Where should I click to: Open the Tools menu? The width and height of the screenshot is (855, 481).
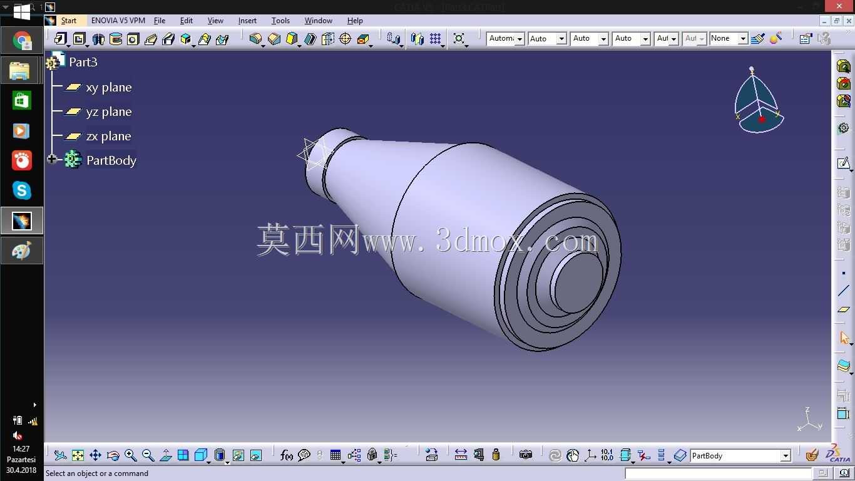(280, 21)
